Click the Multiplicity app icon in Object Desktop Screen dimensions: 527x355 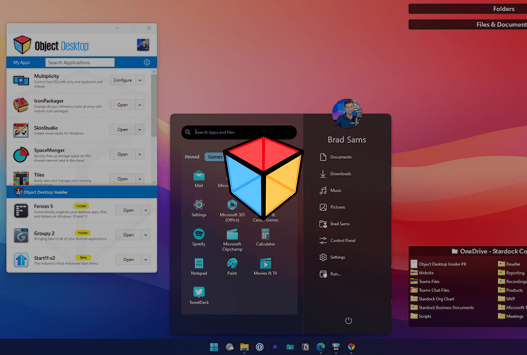pos(21,80)
